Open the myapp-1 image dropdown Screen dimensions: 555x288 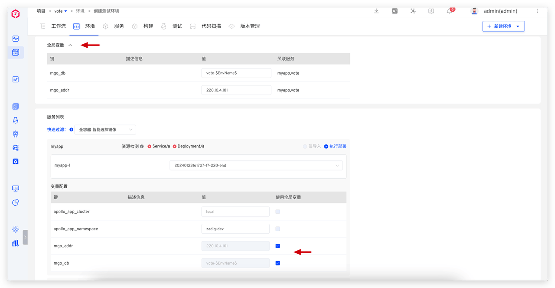click(256, 165)
